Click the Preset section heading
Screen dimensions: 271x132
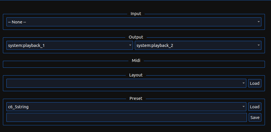point(136,98)
